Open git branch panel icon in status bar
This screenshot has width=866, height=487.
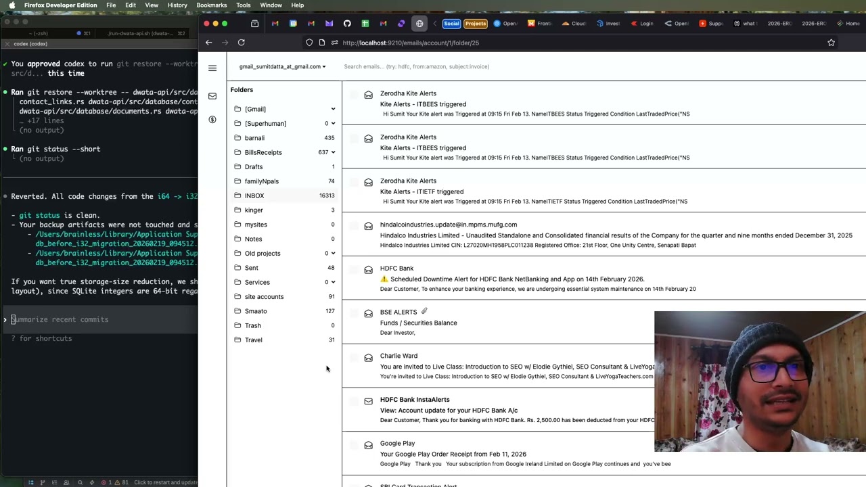pyautogui.click(x=43, y=482)
